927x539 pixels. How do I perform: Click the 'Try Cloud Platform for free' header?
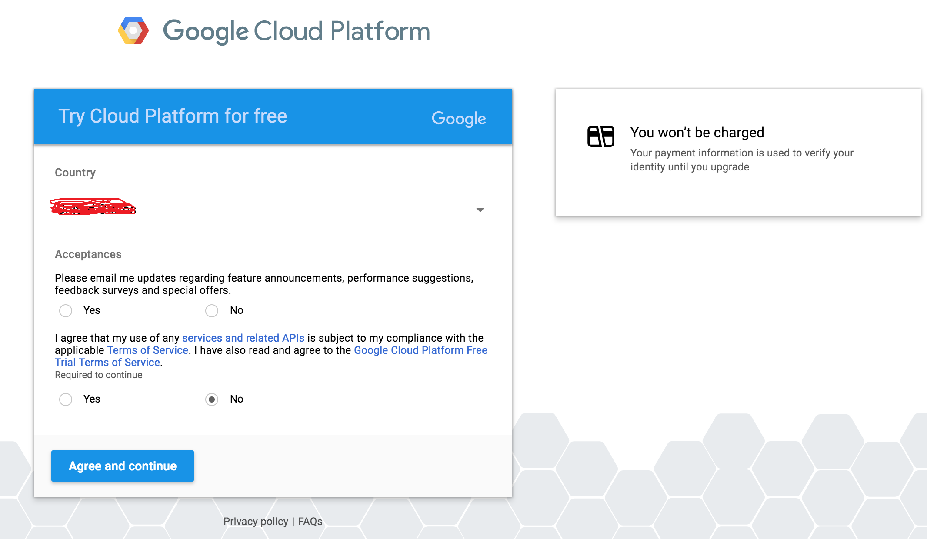point(173,116)
